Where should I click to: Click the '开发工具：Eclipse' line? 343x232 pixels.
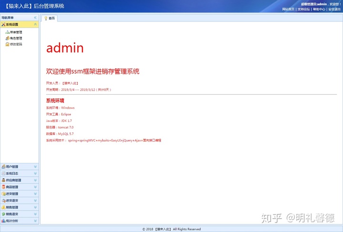pos(59,114)
